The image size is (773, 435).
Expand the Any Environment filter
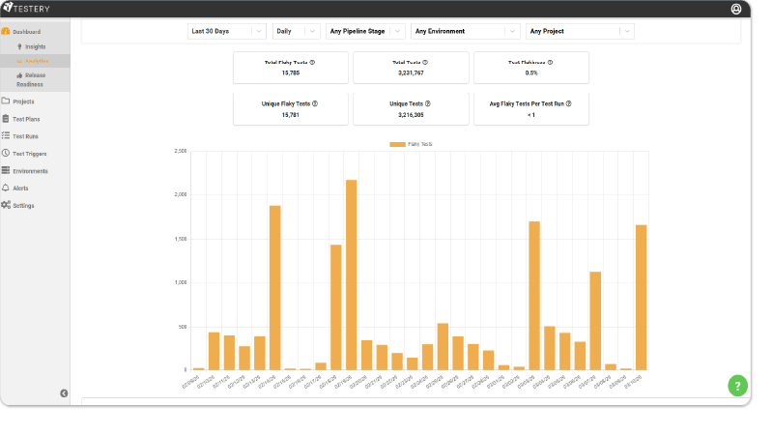tap(466, 31)
